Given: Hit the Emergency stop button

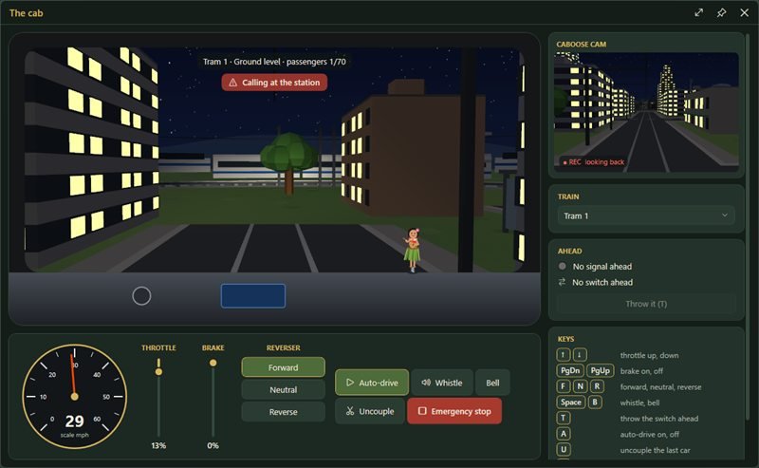Looking at the screenshot, I should coord(454,411).
